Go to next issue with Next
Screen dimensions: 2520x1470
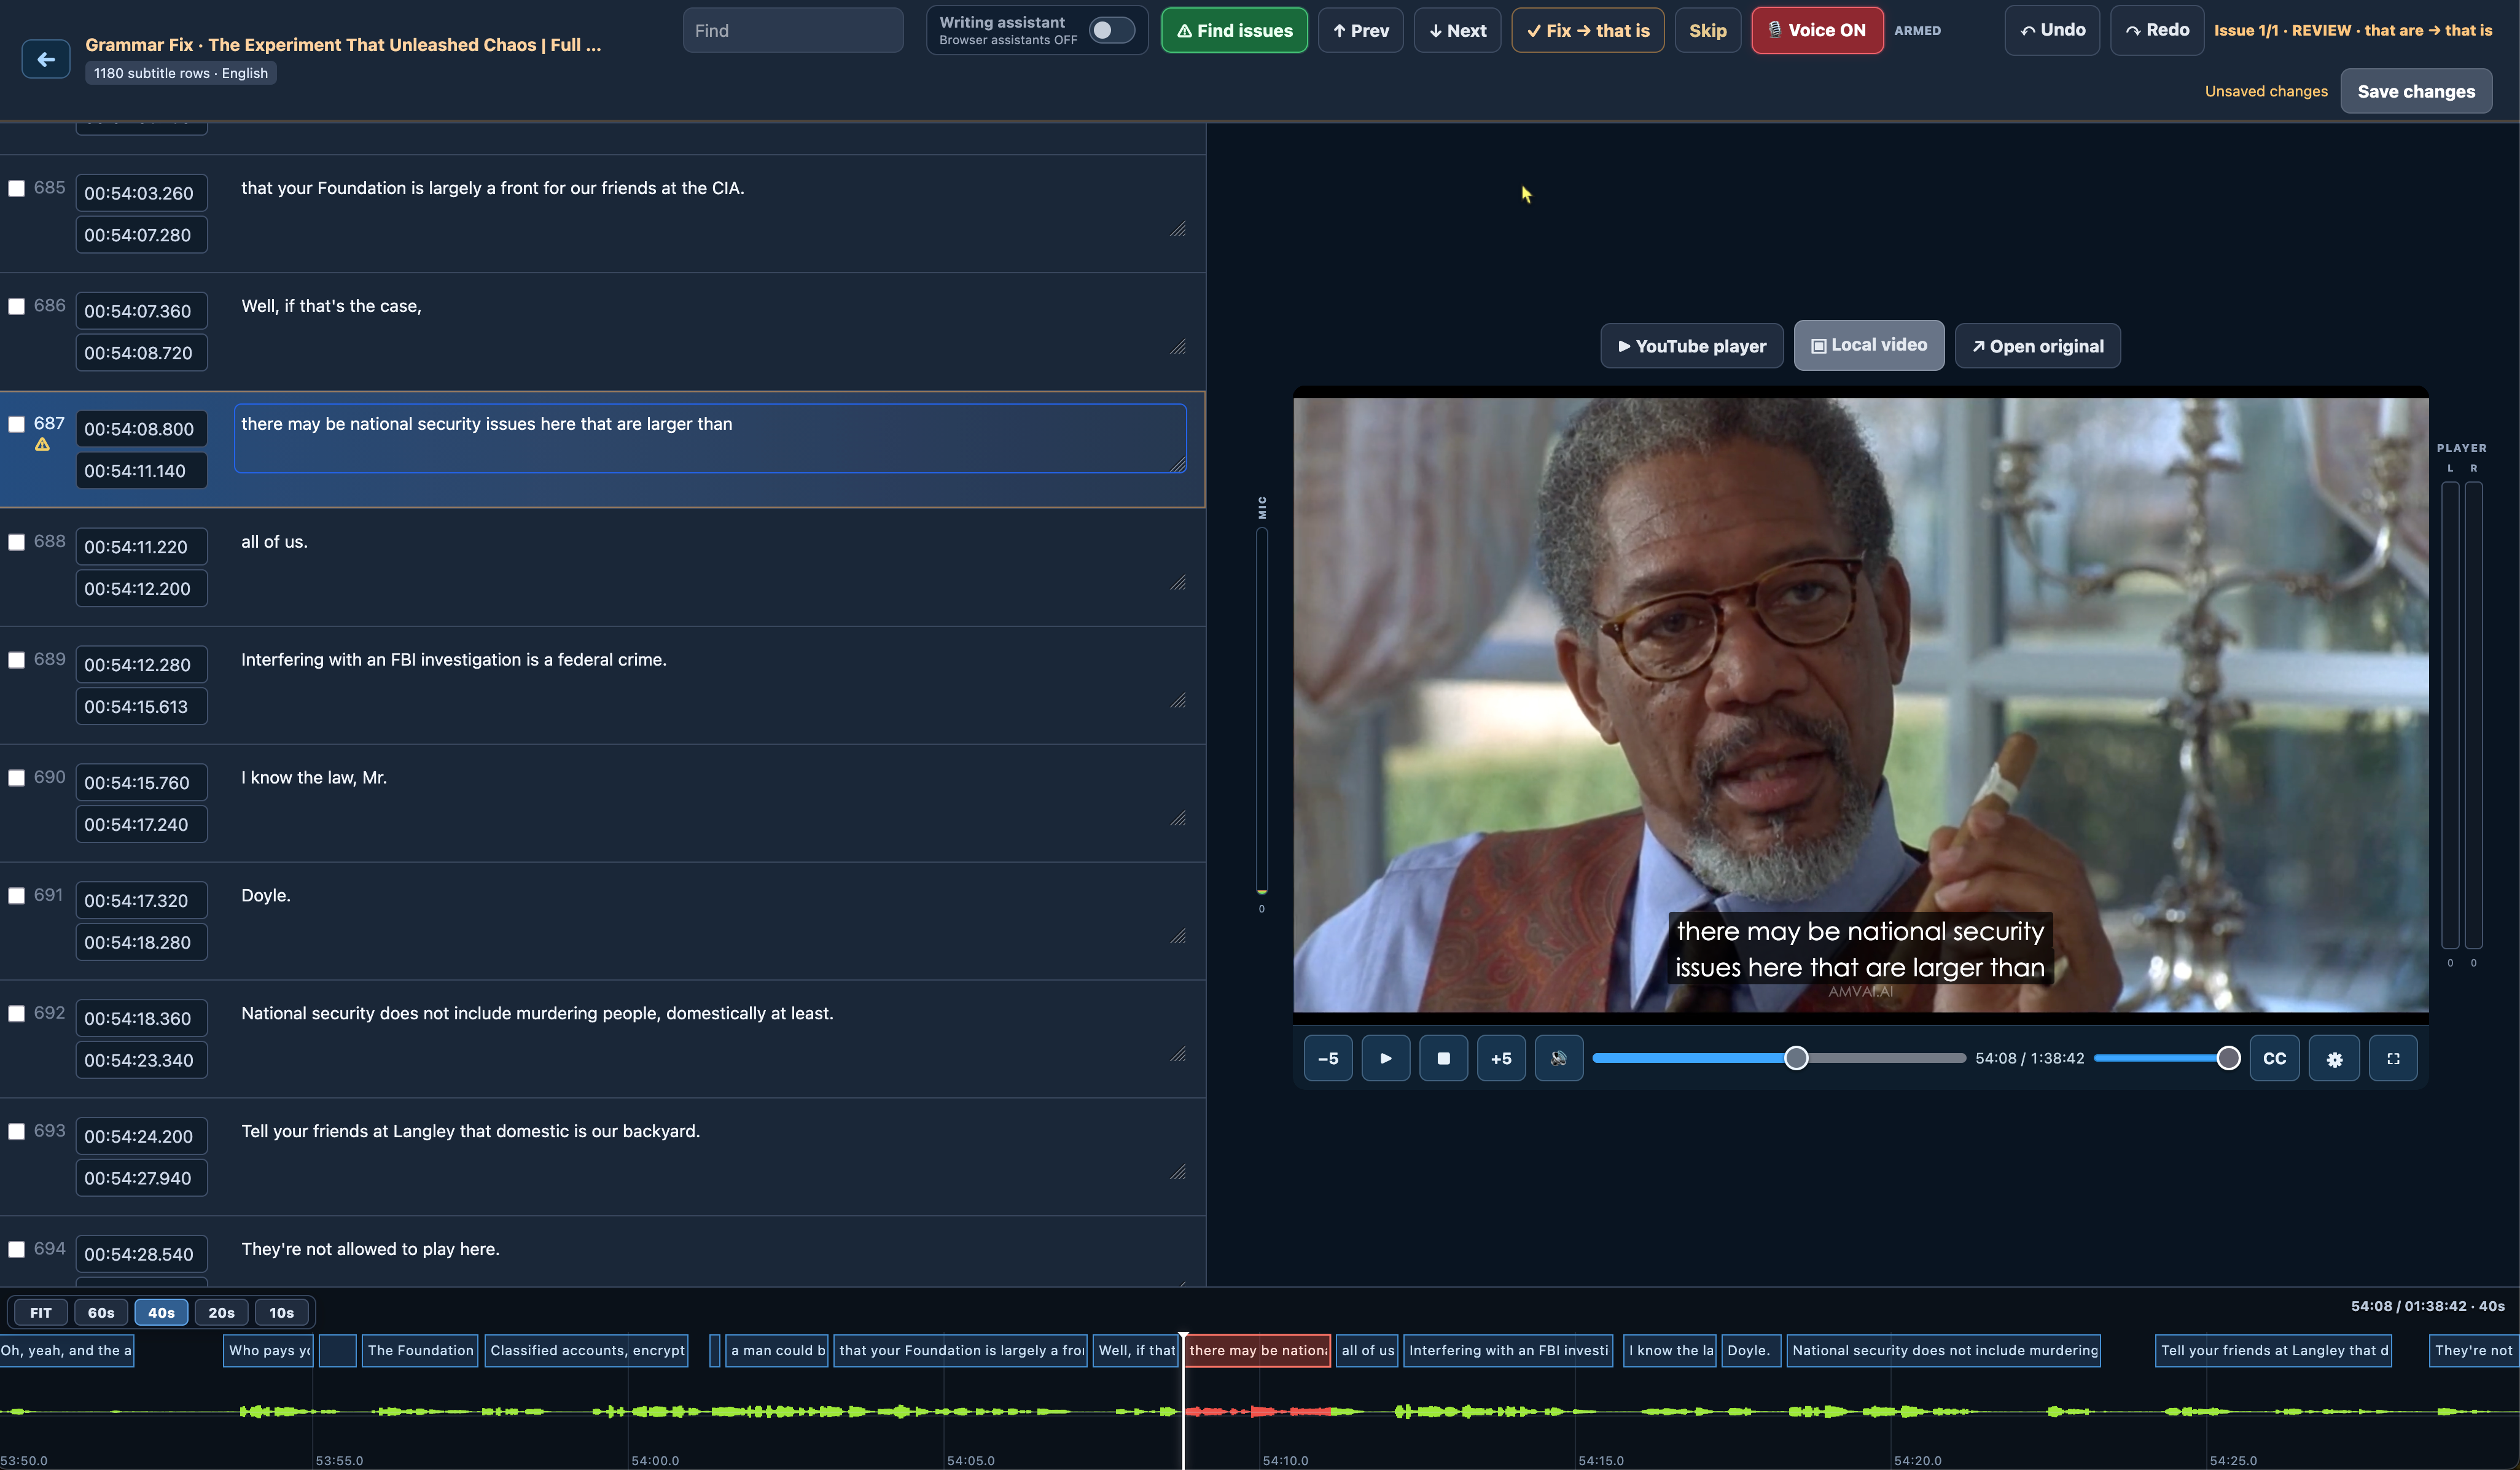tap(1457, 30)
